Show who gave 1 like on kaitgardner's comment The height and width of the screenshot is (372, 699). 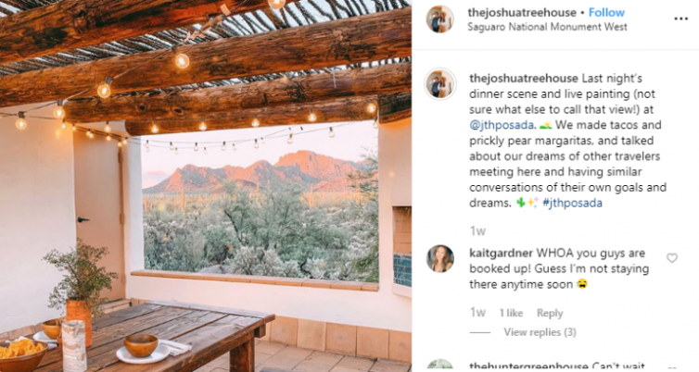click(x=511, y=313)
